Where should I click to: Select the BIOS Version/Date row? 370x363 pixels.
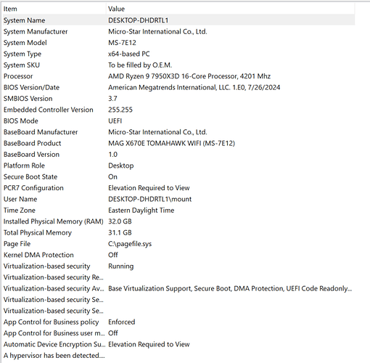178,87
